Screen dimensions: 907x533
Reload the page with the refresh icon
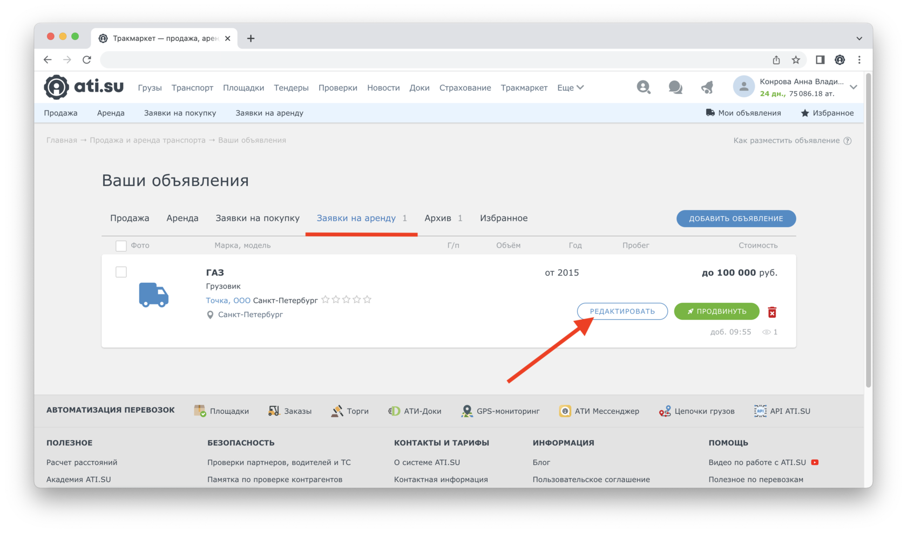pyautogui.click(x=87, y=60)
